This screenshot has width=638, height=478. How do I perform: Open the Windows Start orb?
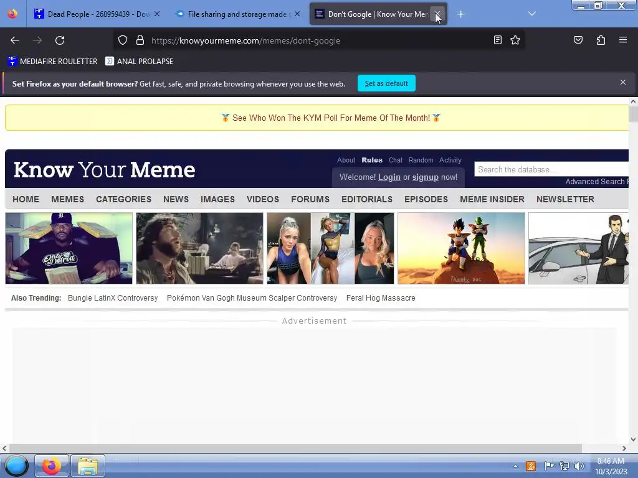pyautogui.click(x=16, y=466)
